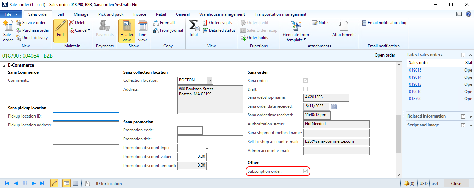474x188 pixels.
Task: Click the Close button
Action: [x=456, y=183]
